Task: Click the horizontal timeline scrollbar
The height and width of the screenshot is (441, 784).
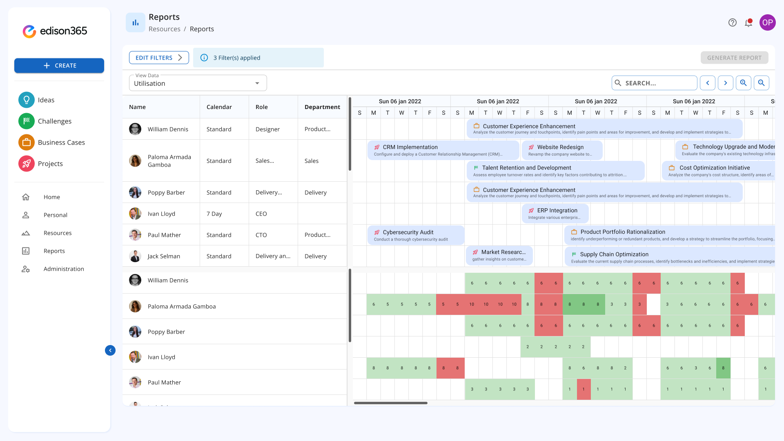Action: coord(390,403)
